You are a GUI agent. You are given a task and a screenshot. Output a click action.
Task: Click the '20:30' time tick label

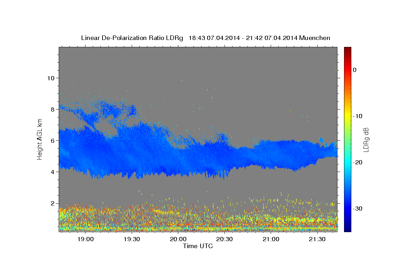tap(224, 239)
